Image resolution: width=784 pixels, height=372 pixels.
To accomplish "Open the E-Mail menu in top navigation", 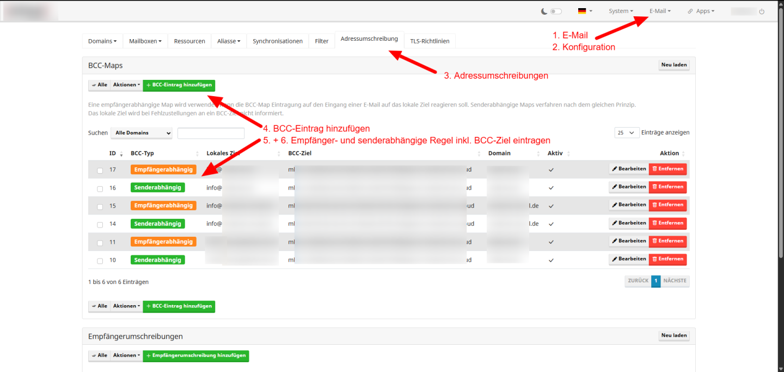I will tap(659, 11).
